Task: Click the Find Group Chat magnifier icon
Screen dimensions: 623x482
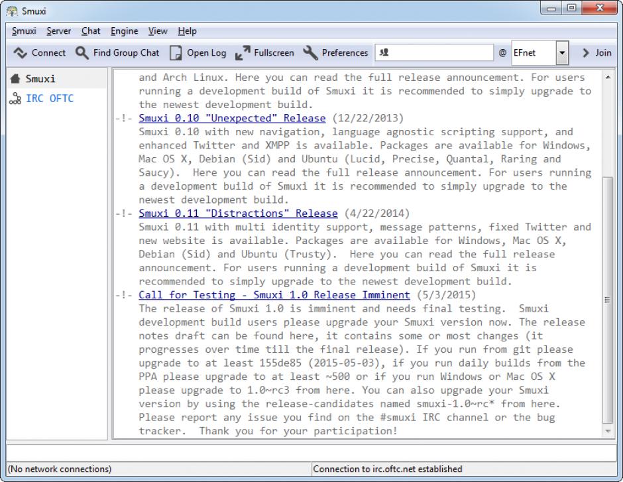Action: (x=82, y=53)
